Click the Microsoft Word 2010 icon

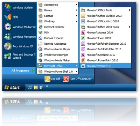(83, 66)
